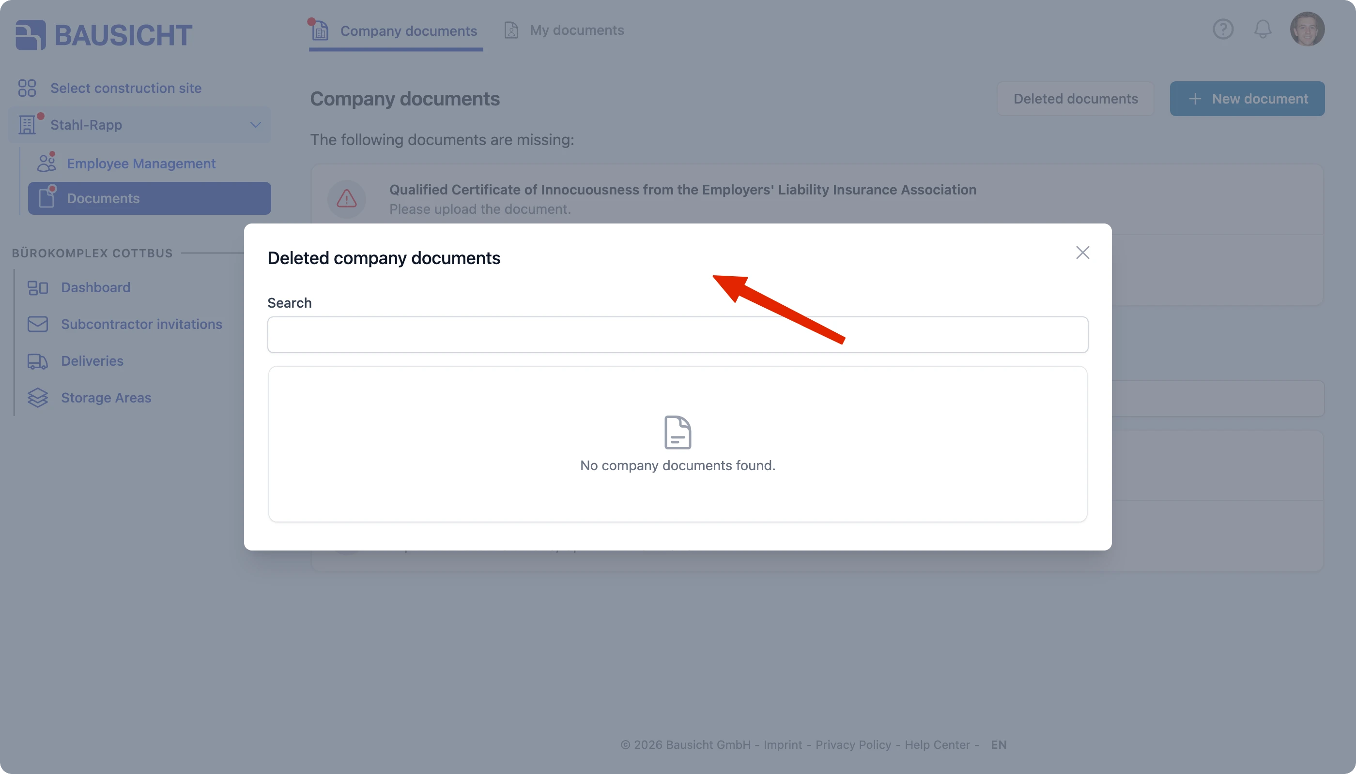Open Documents in the sidebar

coord(150,198)
